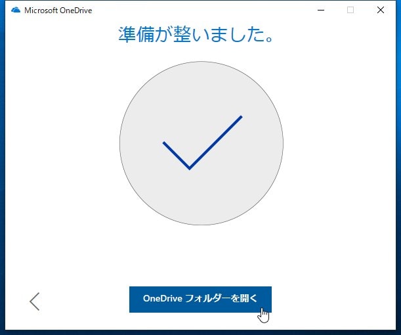Click the OneDrive cloud icon in title bar

(16, 11)
